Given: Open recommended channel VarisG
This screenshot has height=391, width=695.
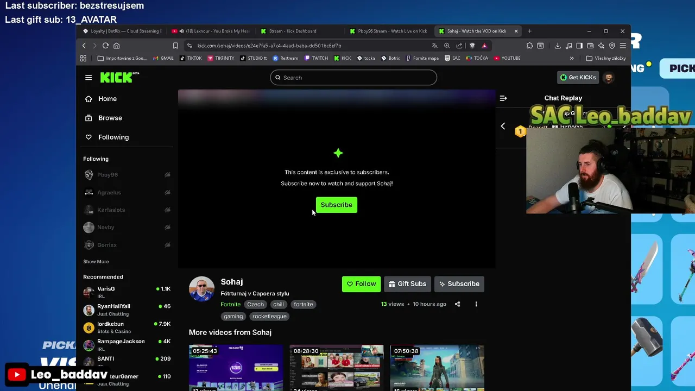Looking at the screenshot, I should [127, 292].
